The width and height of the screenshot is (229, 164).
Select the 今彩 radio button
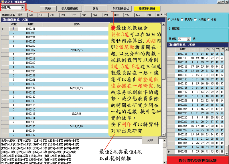(x=208, y=19)
